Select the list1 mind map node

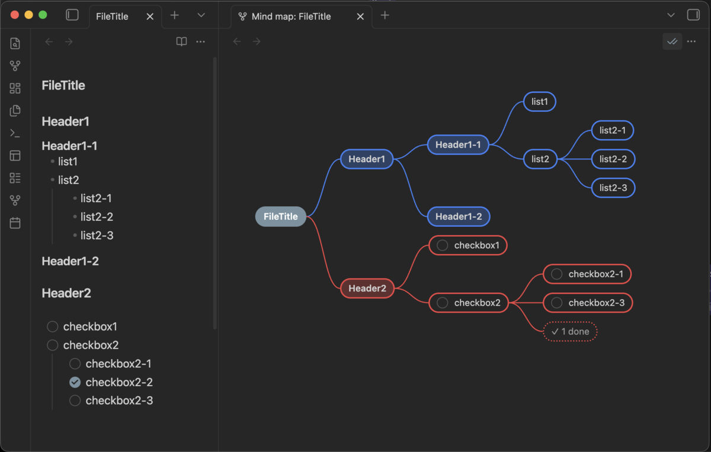coord(540,102)
